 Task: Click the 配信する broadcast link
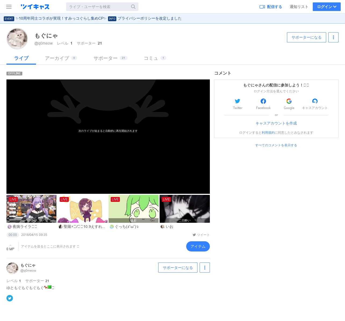(x=271, y=7)
